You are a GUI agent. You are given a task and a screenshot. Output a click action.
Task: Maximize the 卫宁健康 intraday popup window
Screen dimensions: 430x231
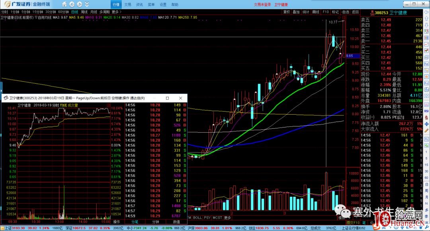coord(167,98)
